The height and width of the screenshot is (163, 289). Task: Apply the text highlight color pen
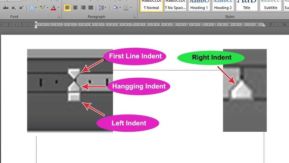[x=42, y=8]
